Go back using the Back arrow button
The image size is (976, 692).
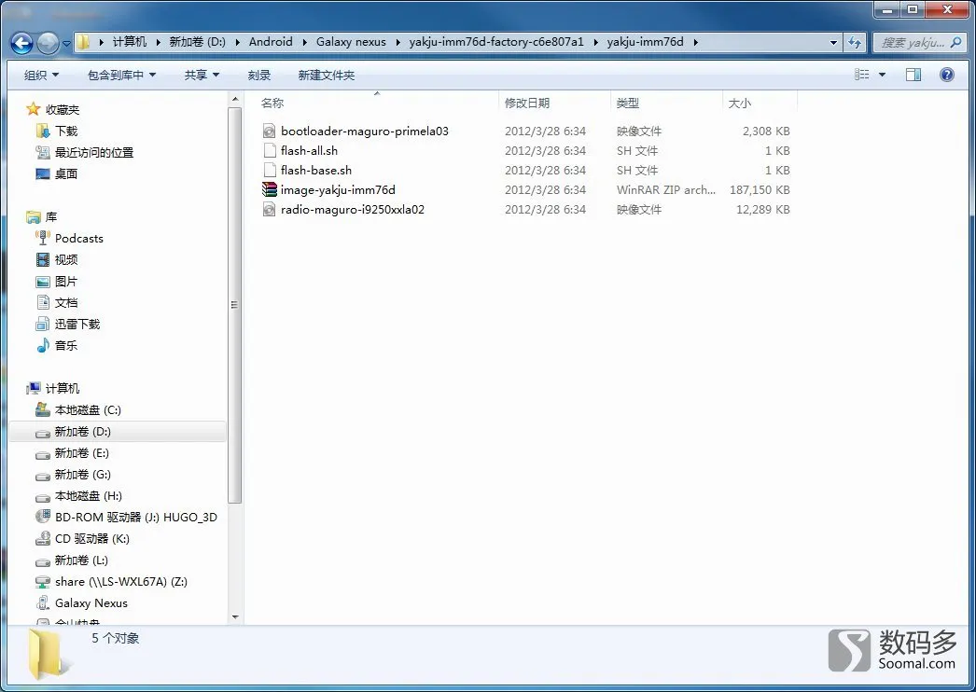(21, 43)
